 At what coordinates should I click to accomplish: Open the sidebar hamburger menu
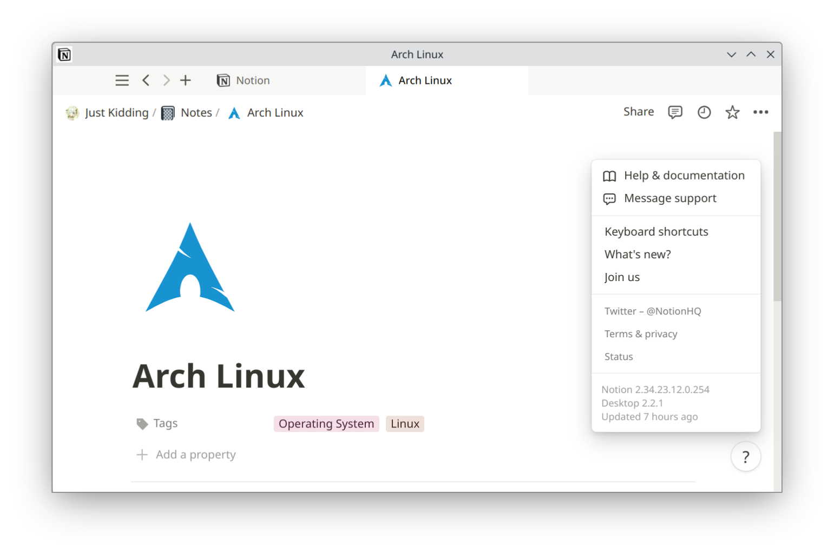click(x=122, y=81)
